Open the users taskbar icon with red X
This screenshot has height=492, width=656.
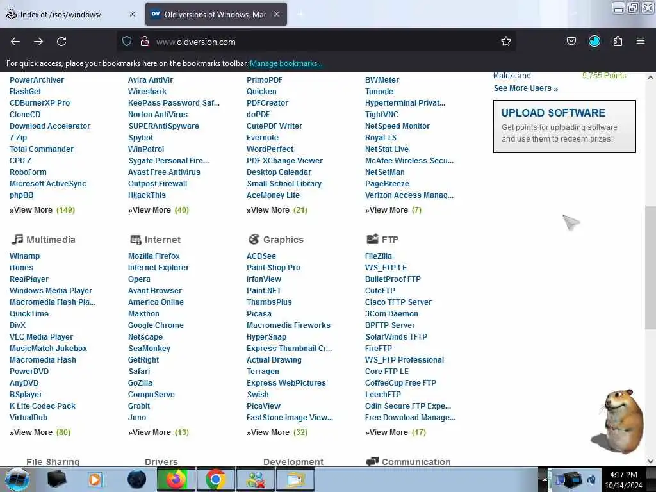[x=256, y=479]
